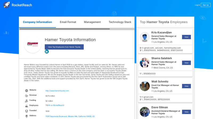Click location pin next to West Covina

[152, 68]
